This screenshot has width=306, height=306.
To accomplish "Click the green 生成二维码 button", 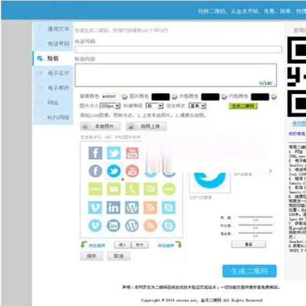I will 243,106.
